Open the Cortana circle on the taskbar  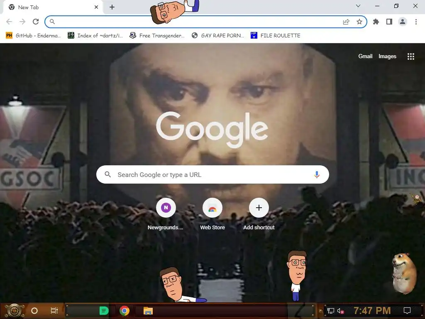click(34, 311)
